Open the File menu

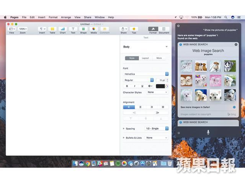[24, 17]
